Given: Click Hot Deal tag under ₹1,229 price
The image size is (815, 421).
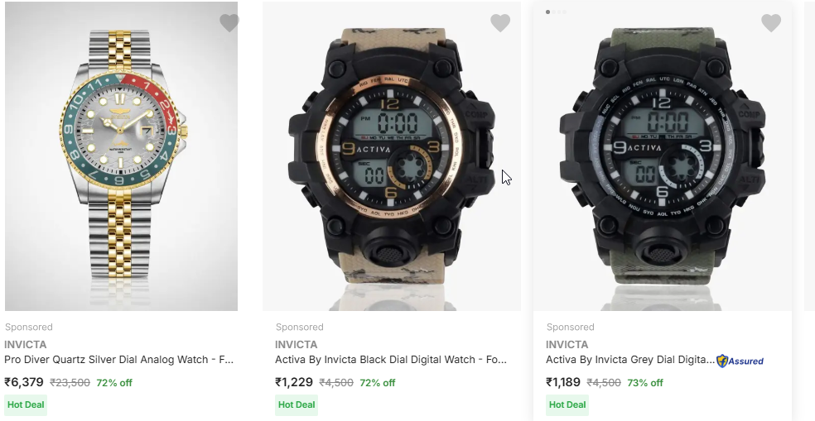Looking at the screenshot, I should pyautogui.click(x=297, y=404).
